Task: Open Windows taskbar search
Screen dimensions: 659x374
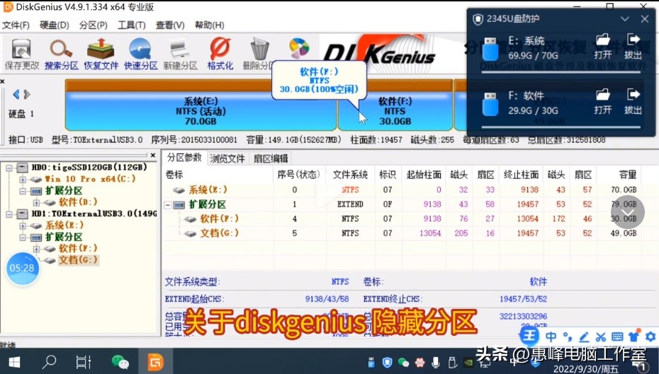Action: (x=50, y=362)
